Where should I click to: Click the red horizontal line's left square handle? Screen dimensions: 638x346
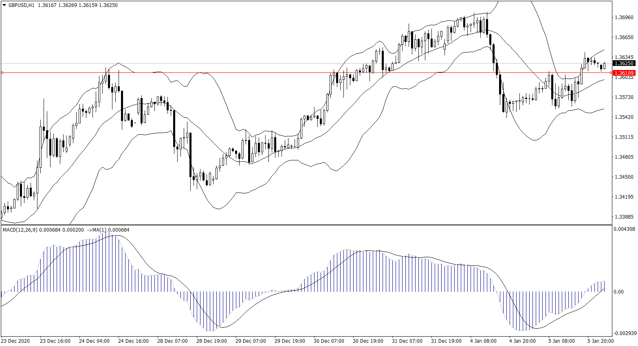pos(2,73)
